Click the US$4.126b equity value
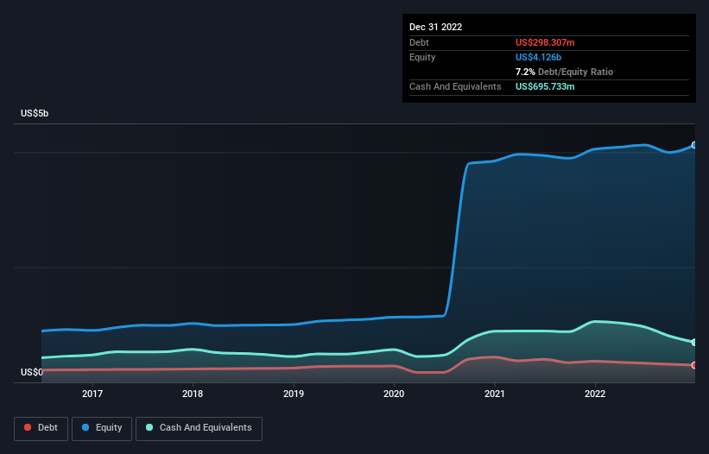 pyautogui.click(x=538, y=57)
